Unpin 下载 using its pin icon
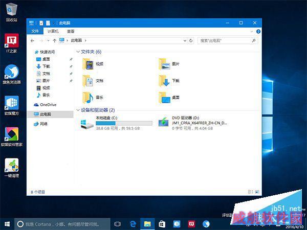Viewport: 307px width, 230px height. [71, 66]
